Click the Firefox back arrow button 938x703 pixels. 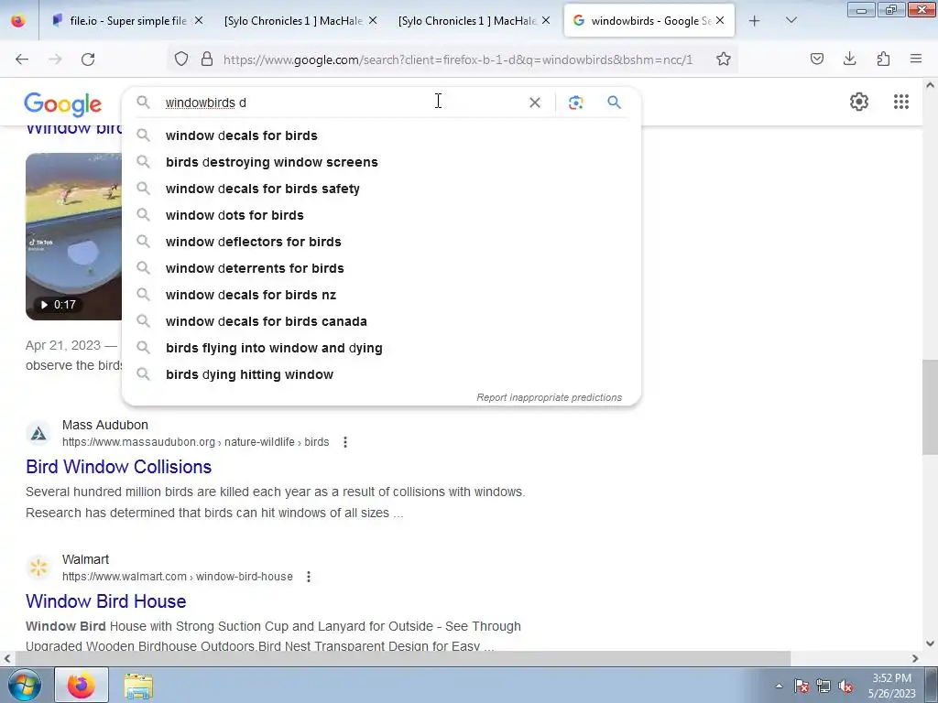coord(22,59)
